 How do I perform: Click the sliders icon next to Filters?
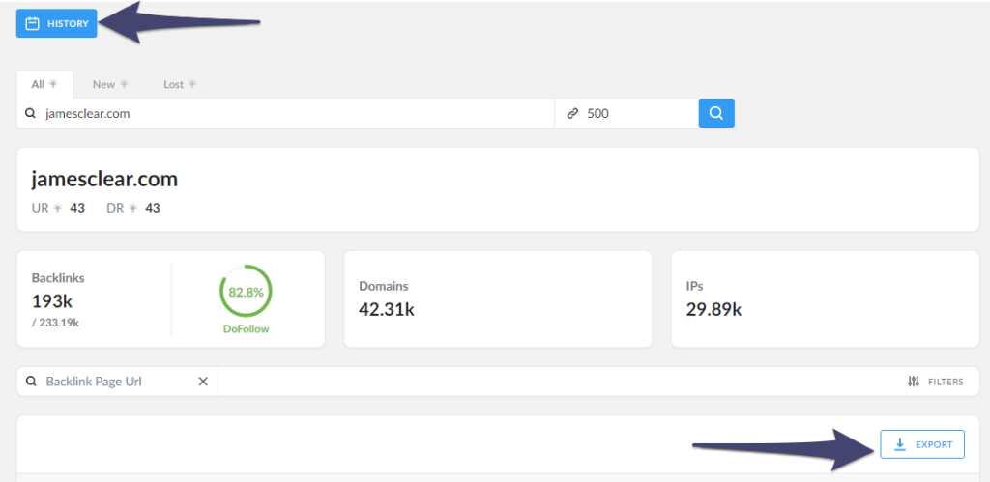[x=913, y=381]
